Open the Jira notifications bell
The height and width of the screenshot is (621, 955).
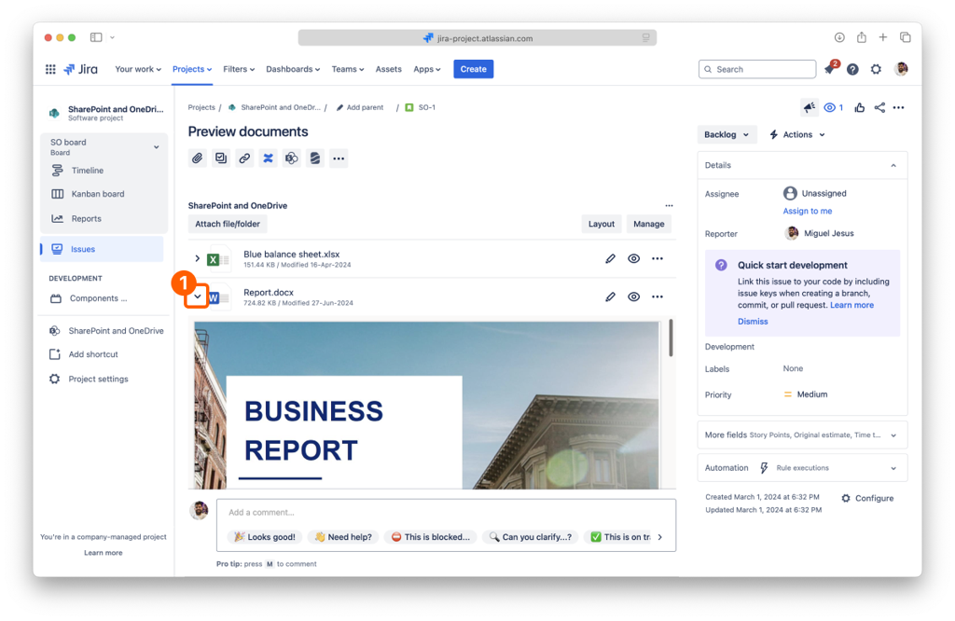(829, 69)
